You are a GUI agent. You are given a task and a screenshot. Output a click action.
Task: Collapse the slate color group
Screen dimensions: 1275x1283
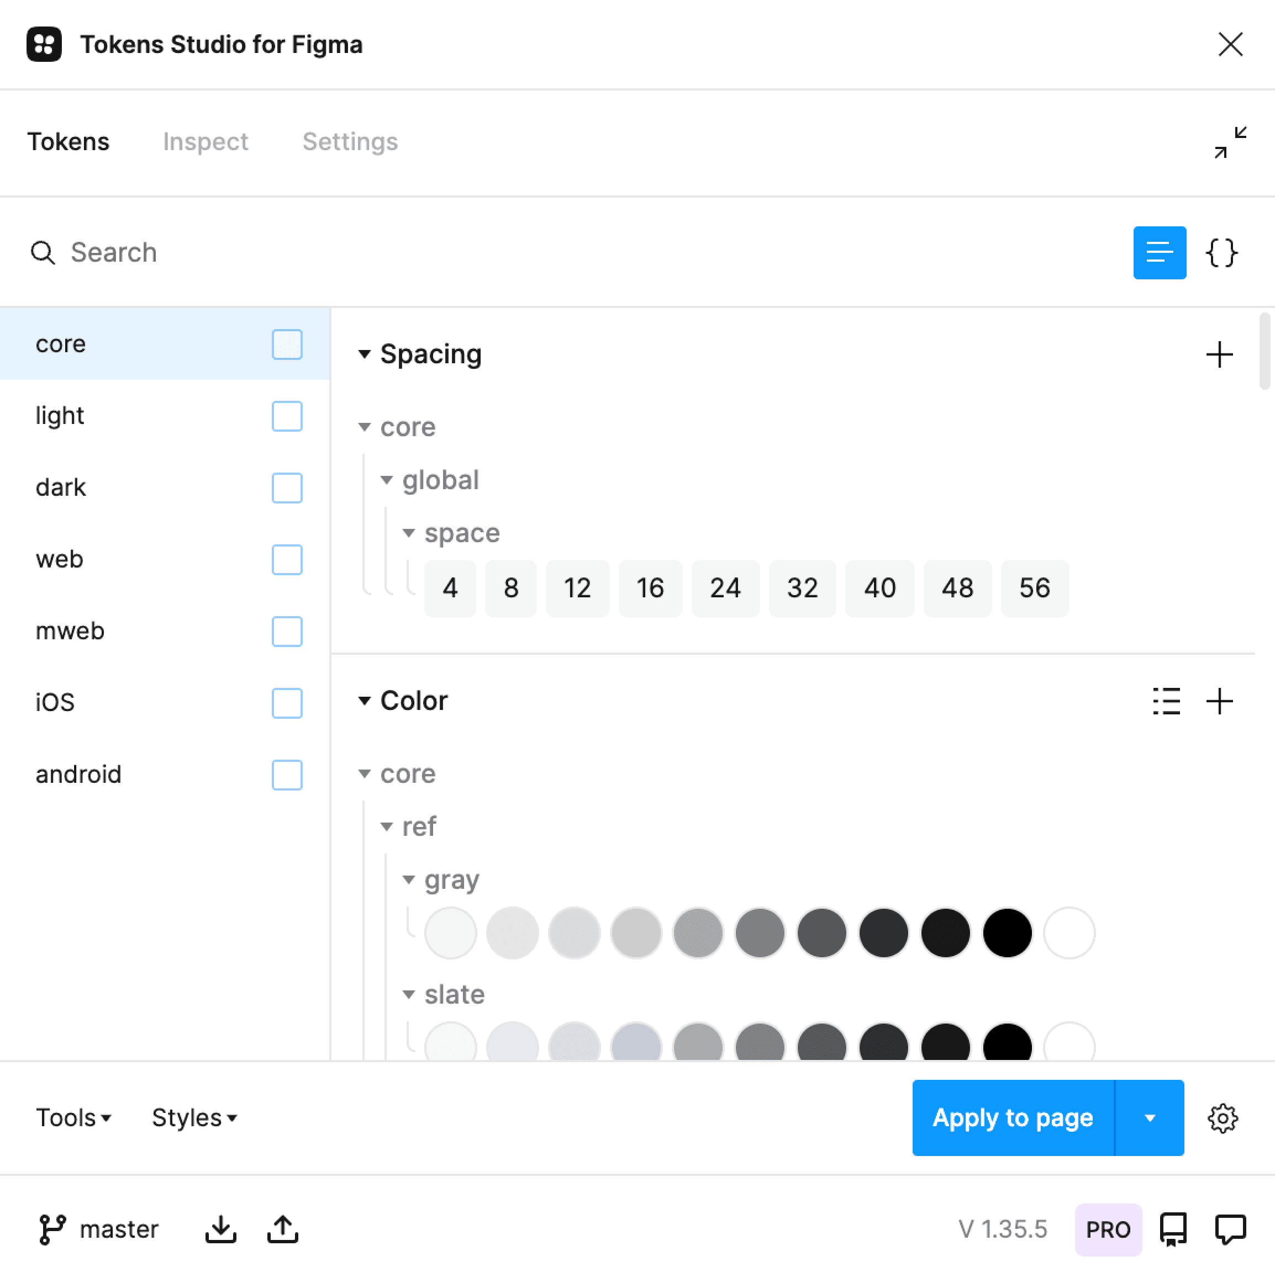[x=409, y=995]
